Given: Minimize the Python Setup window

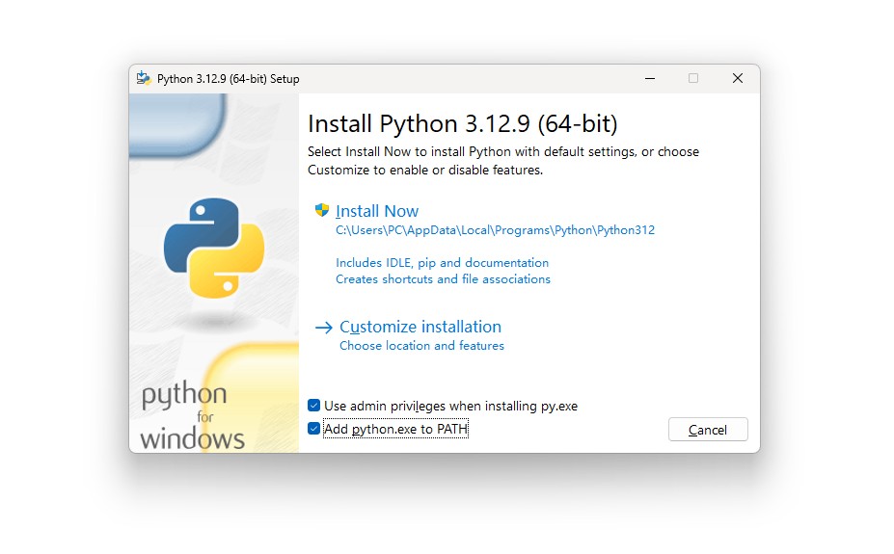Looking at the screenshot, I should click(x=650, y=79).
